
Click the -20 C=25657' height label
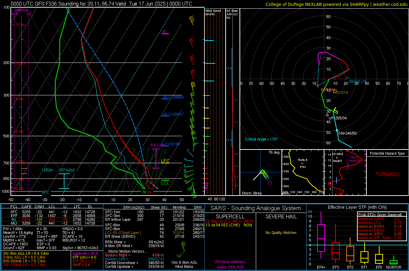(x=173, y=114)
